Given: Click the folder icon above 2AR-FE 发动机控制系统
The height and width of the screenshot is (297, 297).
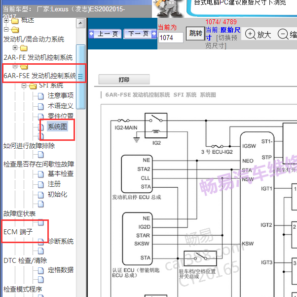Looking at the screenshot, I should 24,48.
